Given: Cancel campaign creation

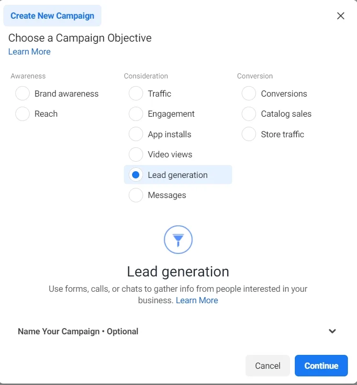Looking at the screenshot, I should (268, 365).
